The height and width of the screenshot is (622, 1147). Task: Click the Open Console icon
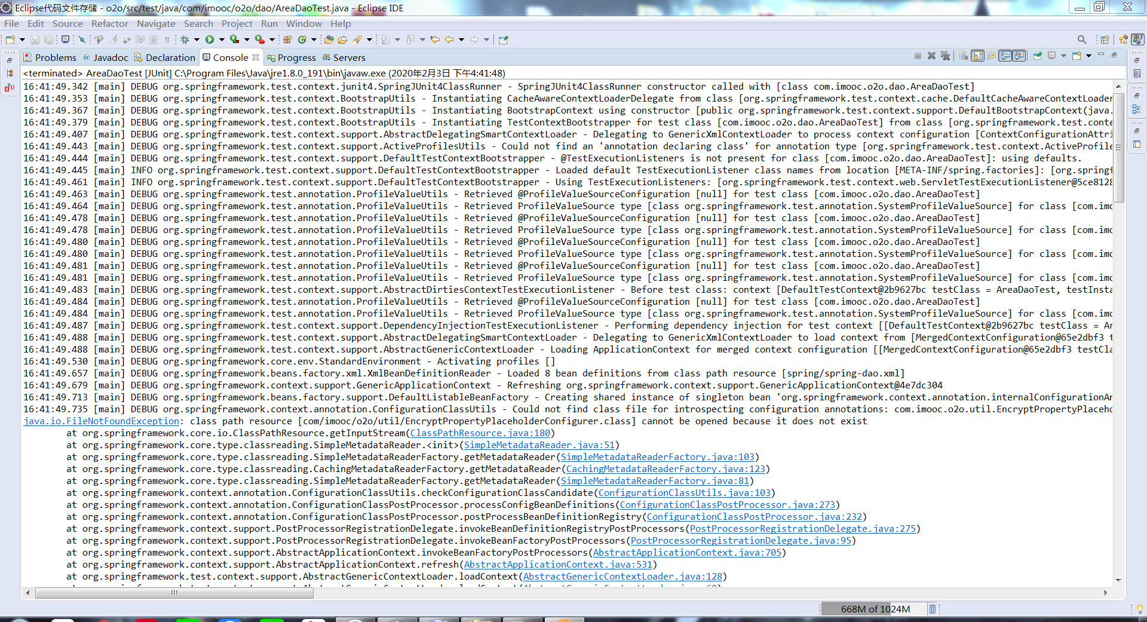(x=1077, y=56)
